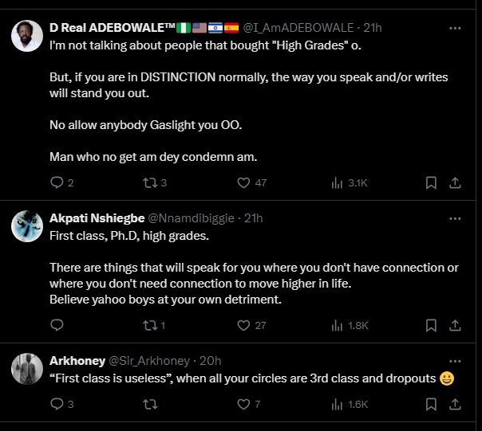Share Arkhoney's tweet
Screen dimensions: 482x431
455,404
